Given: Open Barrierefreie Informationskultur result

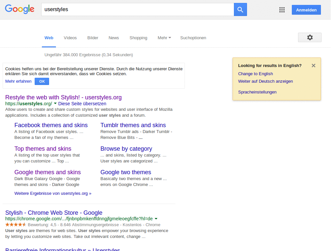Looking at the screenshot, I should pos(62,249).
